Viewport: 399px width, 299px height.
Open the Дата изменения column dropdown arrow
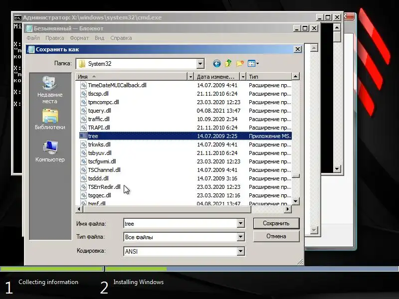pyautogui.click(x=243, y=77)
